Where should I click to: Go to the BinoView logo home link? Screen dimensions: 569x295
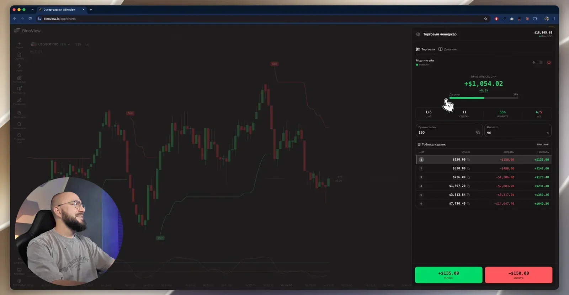click(27, 31)
